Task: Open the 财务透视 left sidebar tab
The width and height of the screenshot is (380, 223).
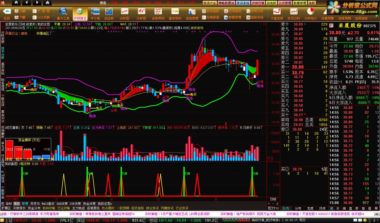Action: pyautogui.click(x=2, y=85)
